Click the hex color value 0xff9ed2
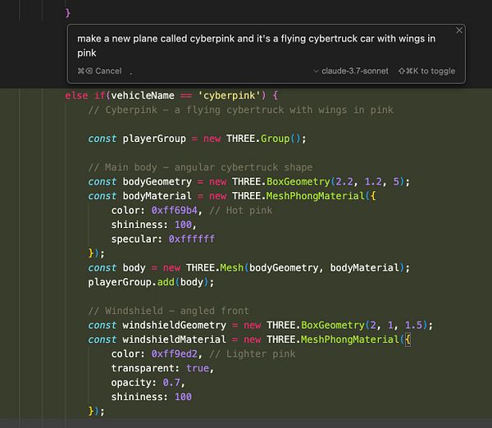This screenshot has width=492, height=428. (x=175, y=354)
